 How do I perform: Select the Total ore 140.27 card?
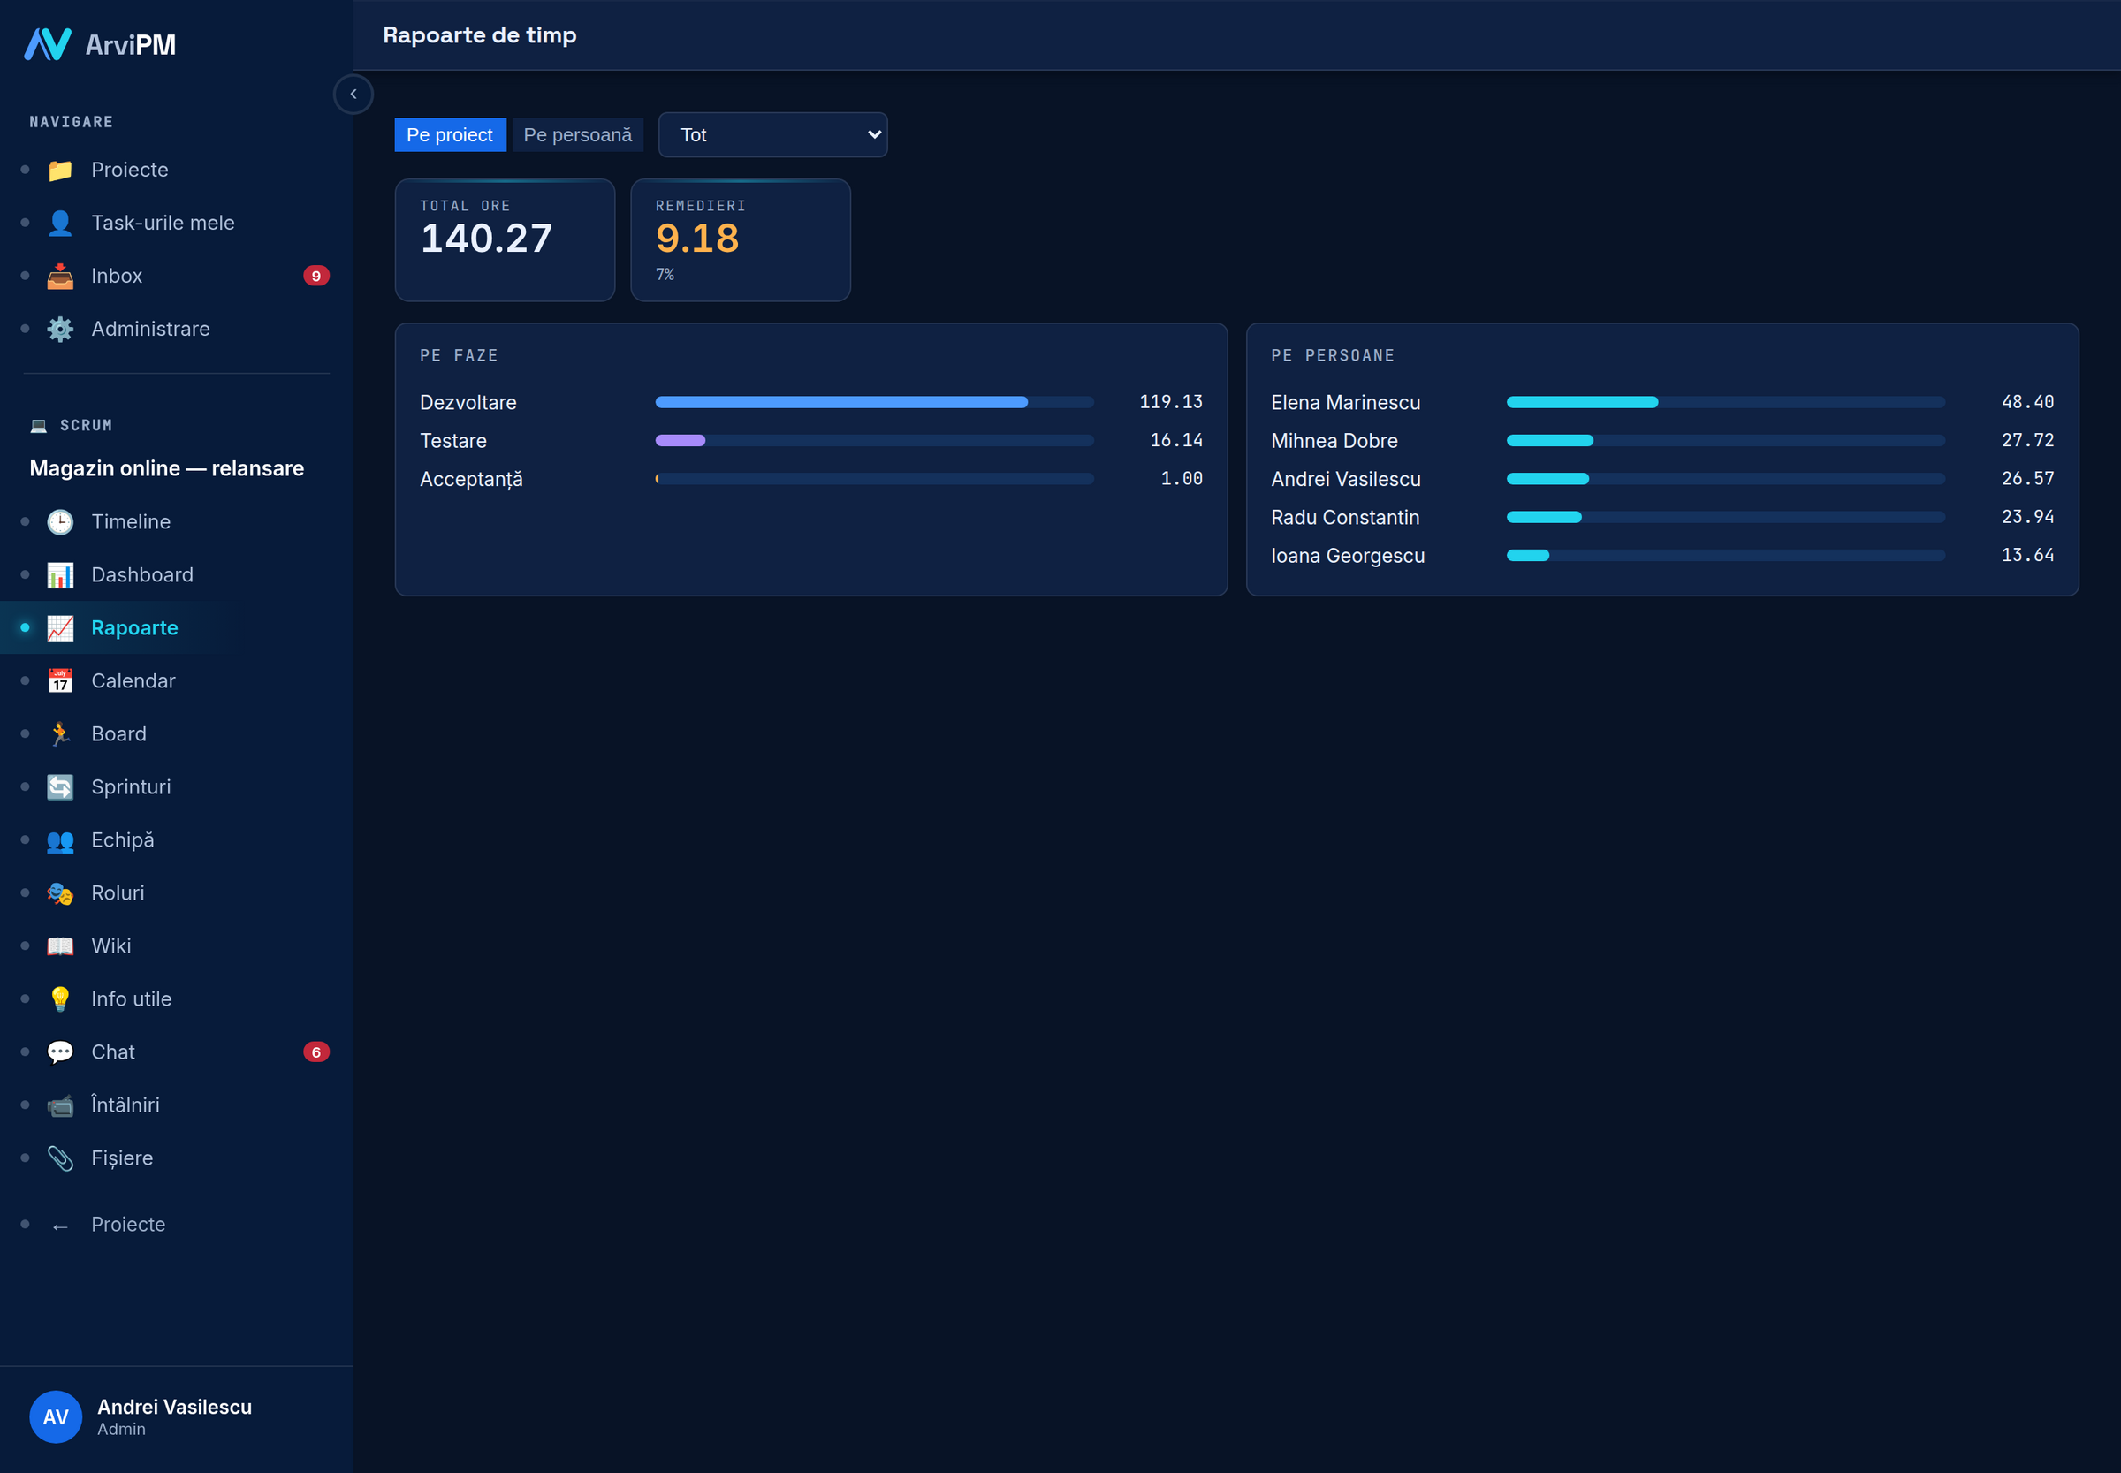(x=505, y=240)
